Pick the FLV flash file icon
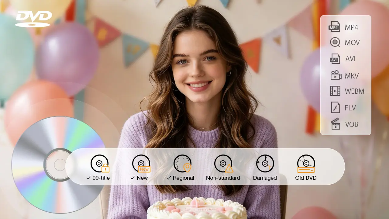Viewport: 389px width, 219px height. coord(336,107)
